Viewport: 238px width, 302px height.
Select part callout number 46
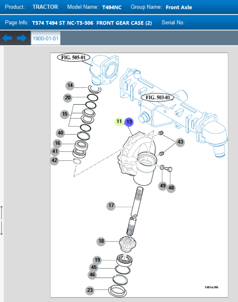[x=92, y=275]
